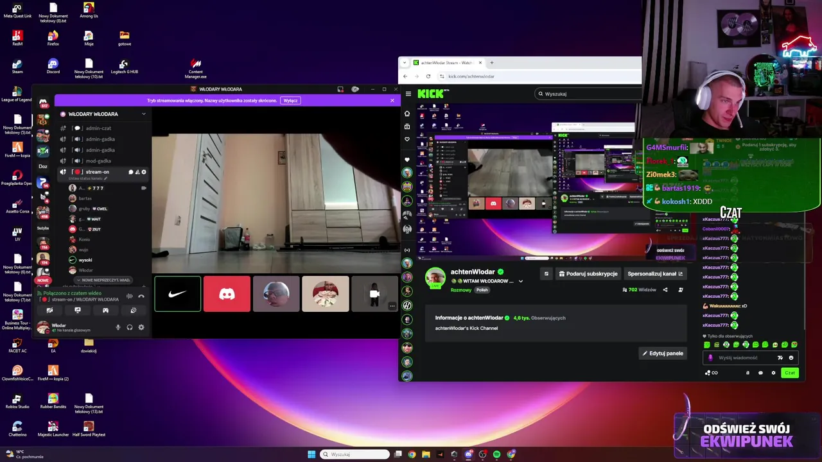Open more options on Discord video tiles
822x462 pixels.
pyautogui.click(x=392, y=306)
